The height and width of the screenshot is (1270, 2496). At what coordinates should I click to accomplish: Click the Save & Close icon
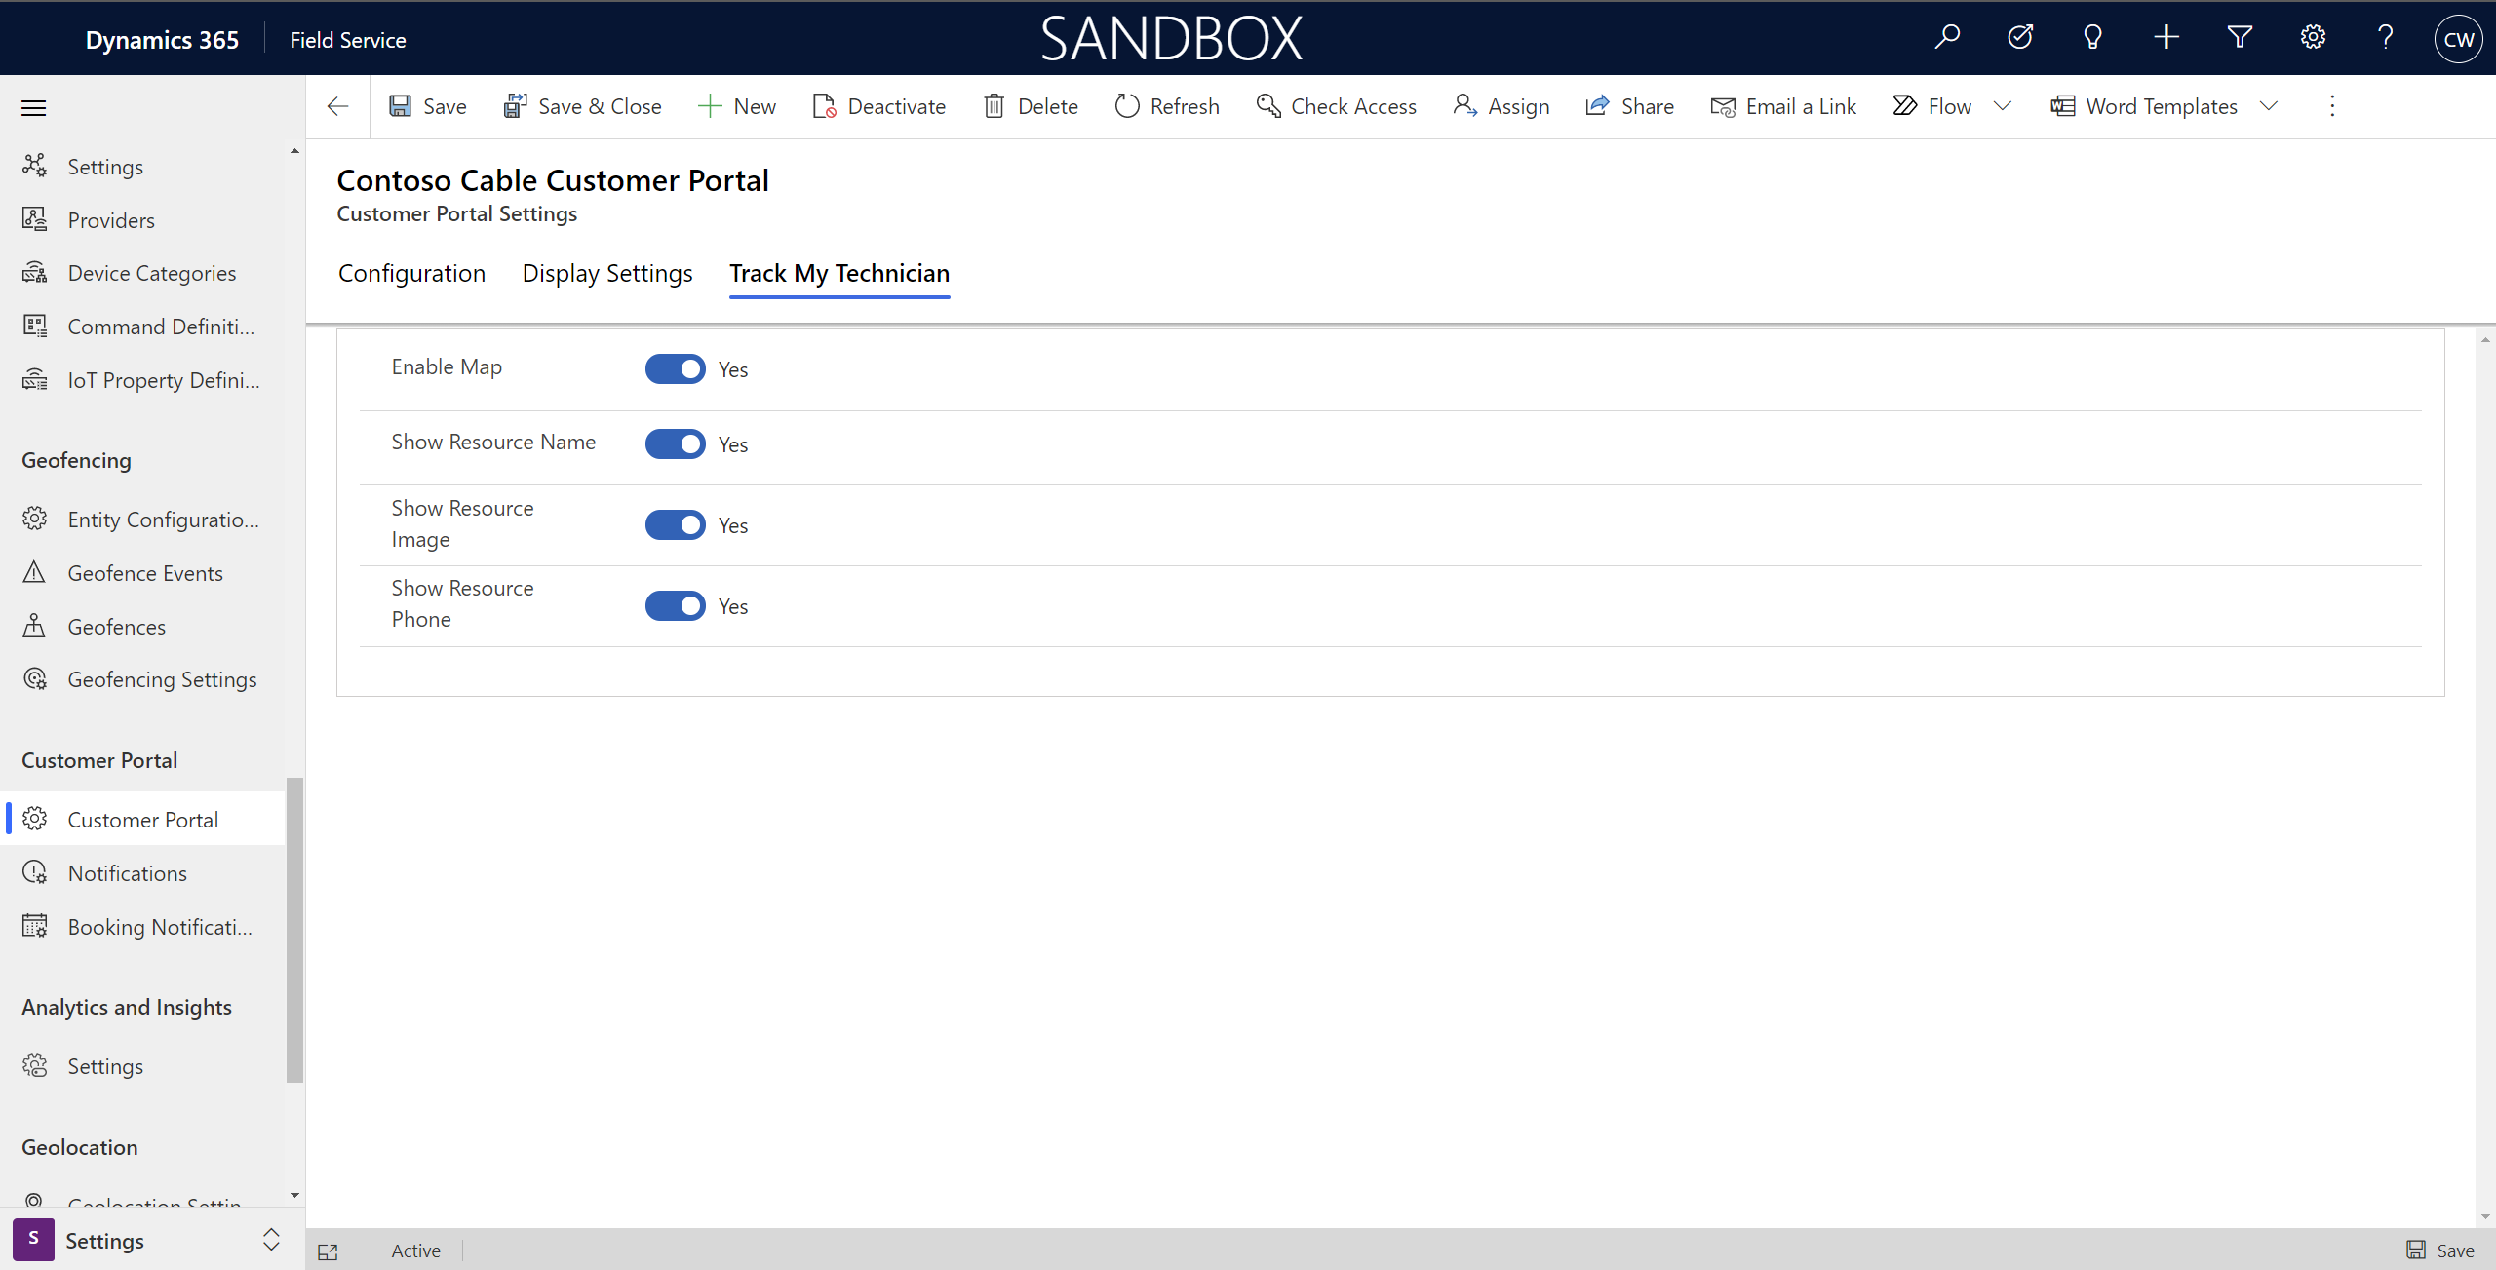[514, 105]
